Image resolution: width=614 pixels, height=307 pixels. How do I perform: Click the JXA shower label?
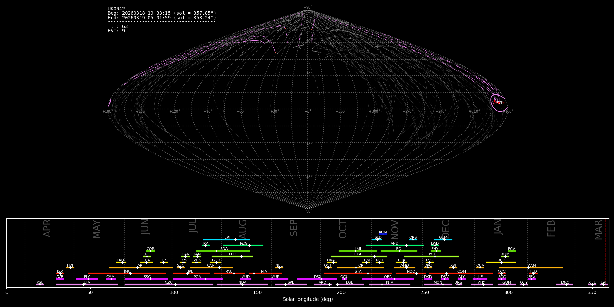205,244
